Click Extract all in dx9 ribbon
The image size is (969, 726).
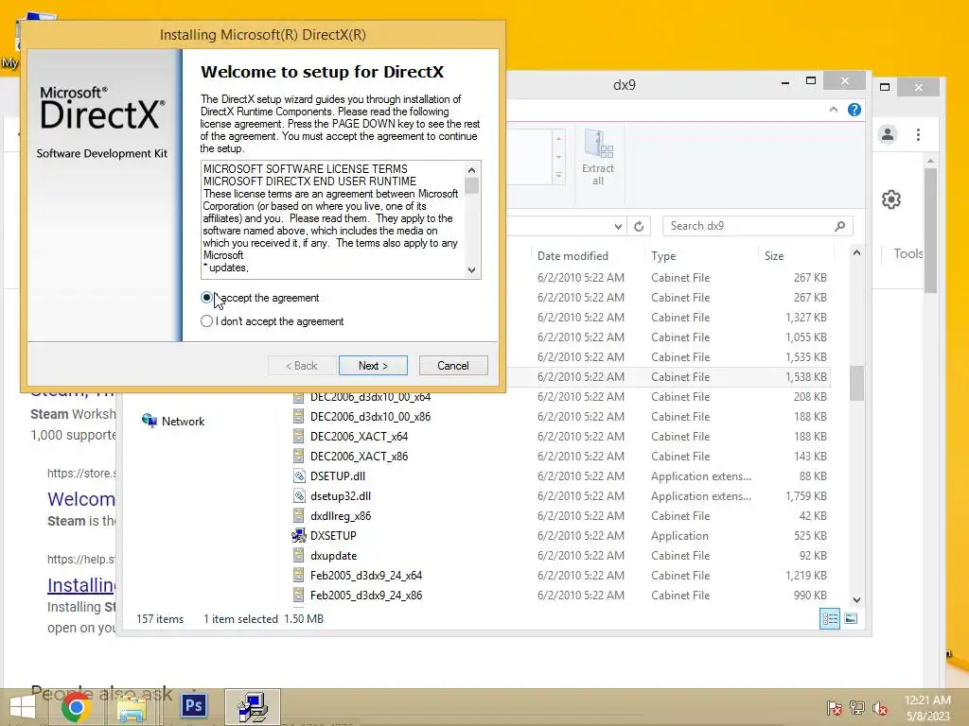coord(598,158)
